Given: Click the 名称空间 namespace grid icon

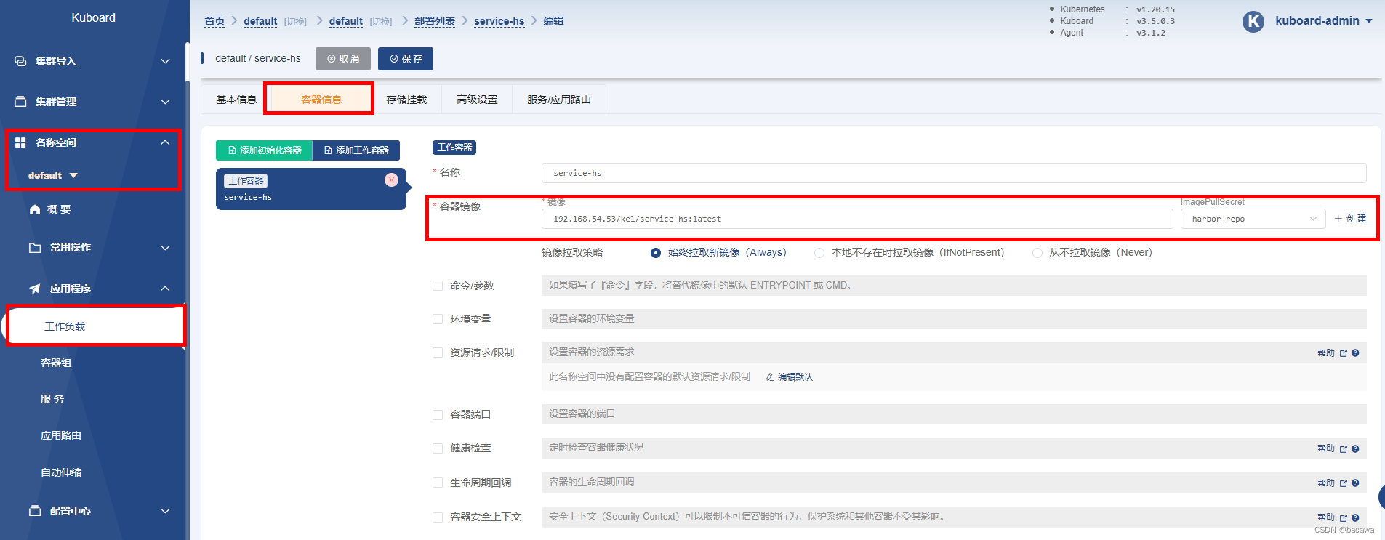Looking at the screenshot, I should point(20,142).
